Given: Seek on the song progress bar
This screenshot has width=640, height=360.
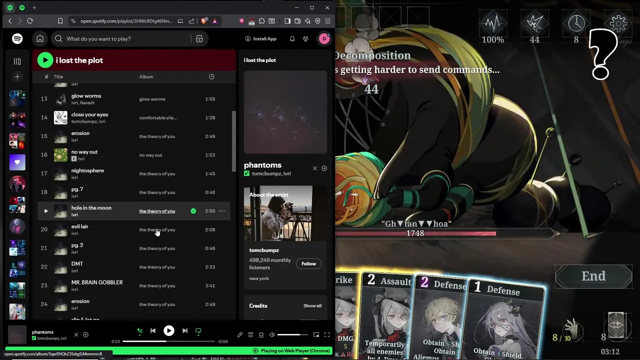Looking at the screenshot, I should (x=169, y=341).
